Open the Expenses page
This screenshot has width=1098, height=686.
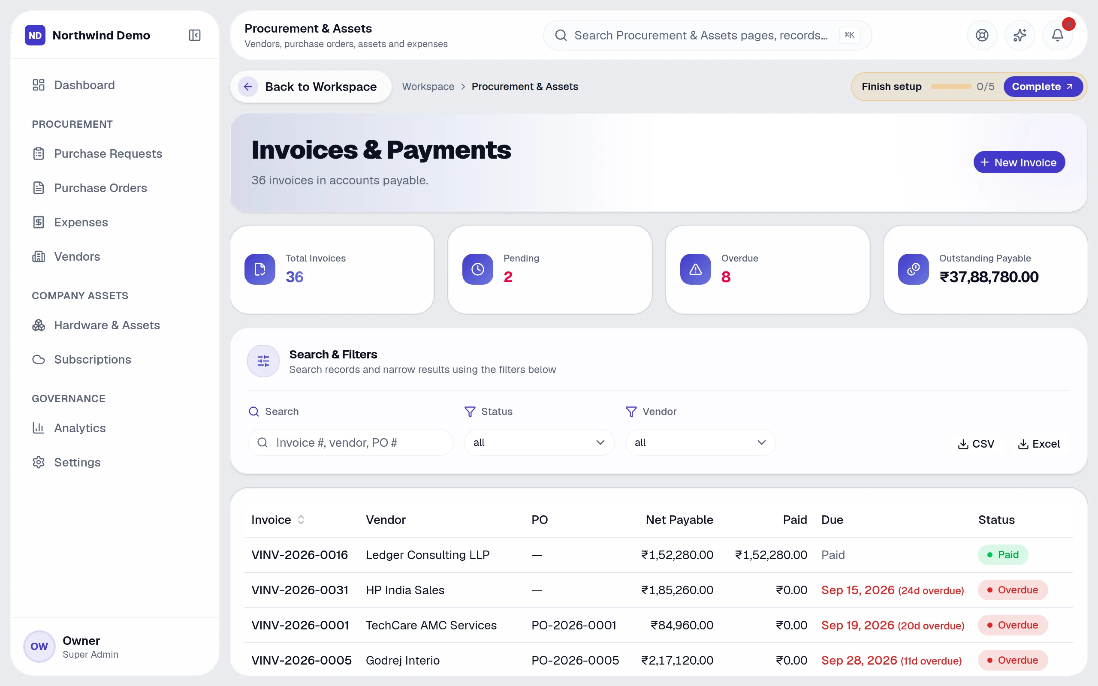(115, 223)
